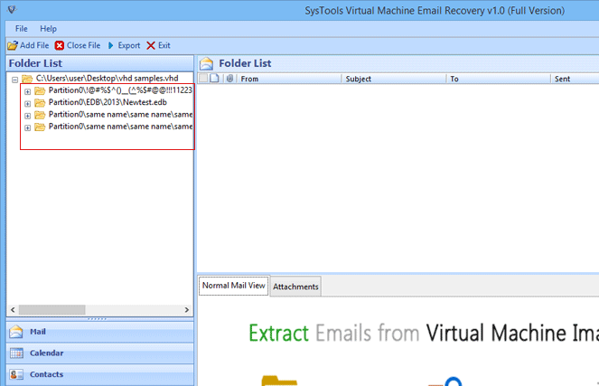Open the Calendar section

coord(100,353)
